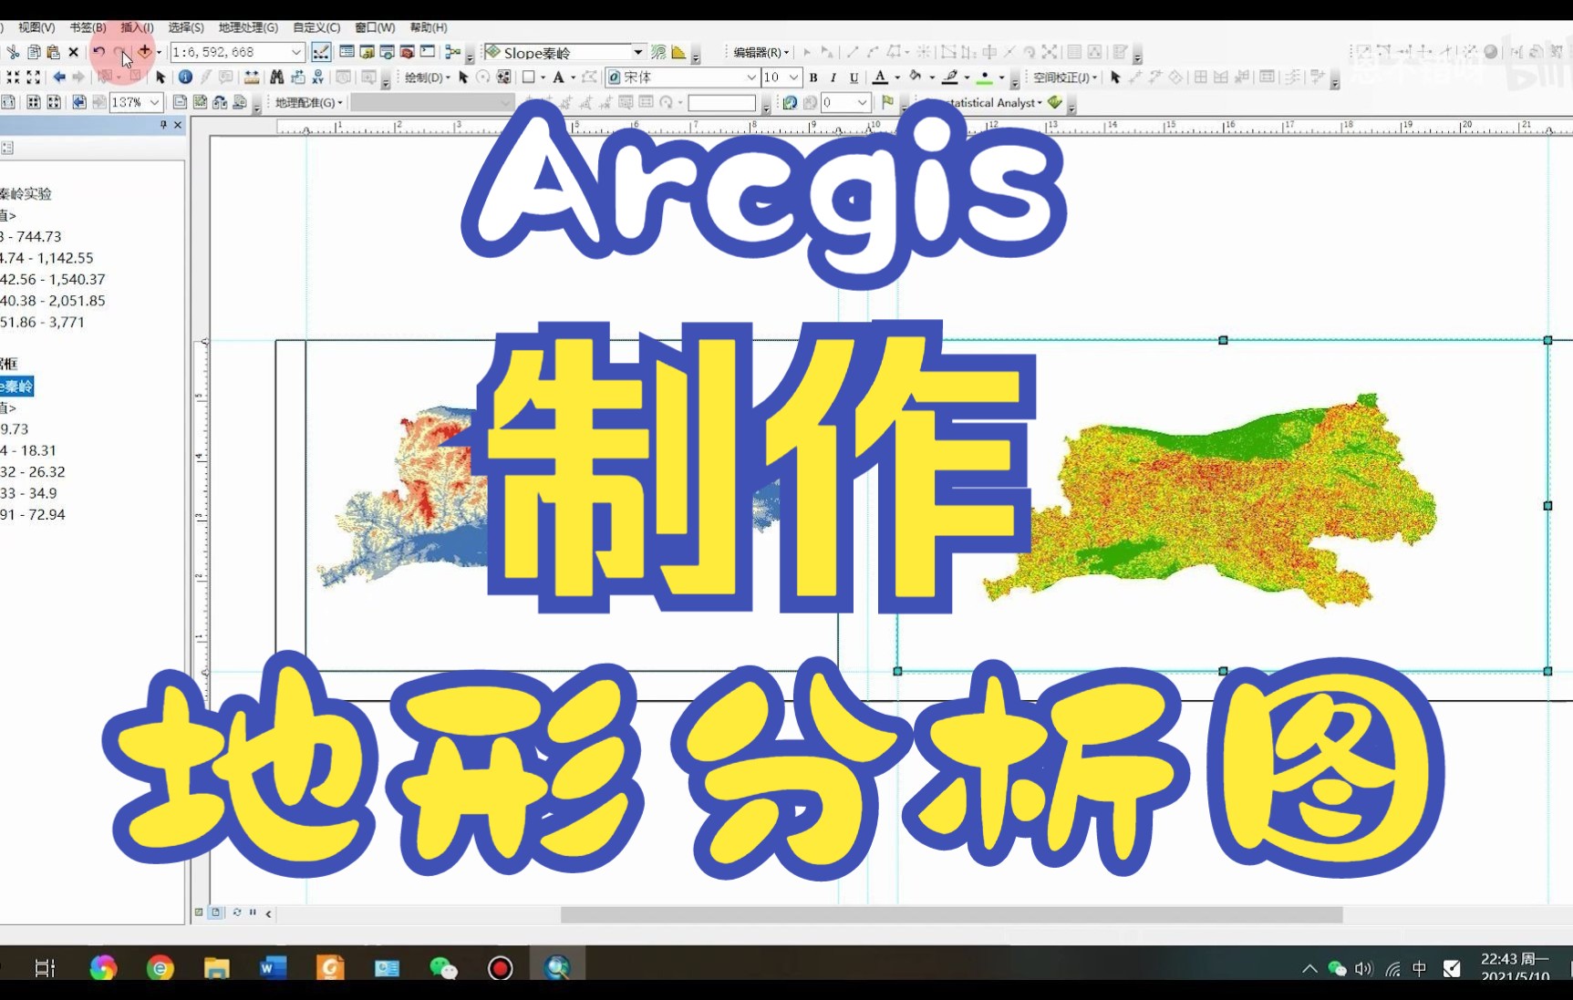Select the Identify tool
Viewport: 1573px width, 1000px height.
pos(185,77)
